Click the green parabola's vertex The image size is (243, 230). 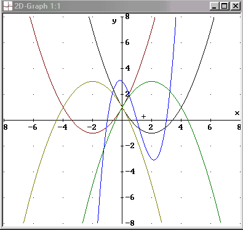[151, 81]
